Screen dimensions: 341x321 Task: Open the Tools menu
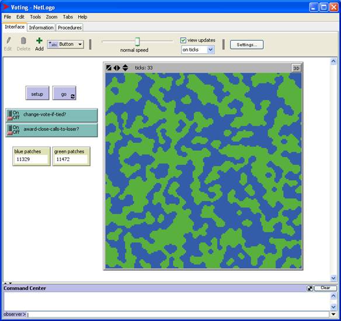(35, 17)
